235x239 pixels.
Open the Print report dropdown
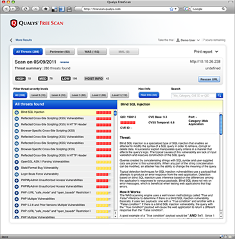click(206, 51)
